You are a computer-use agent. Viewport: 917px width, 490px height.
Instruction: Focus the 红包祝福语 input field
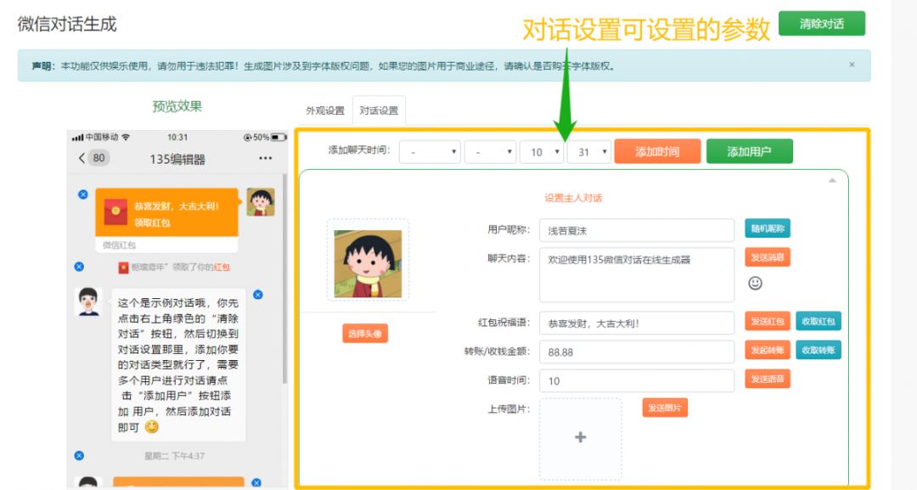(636, 323)
